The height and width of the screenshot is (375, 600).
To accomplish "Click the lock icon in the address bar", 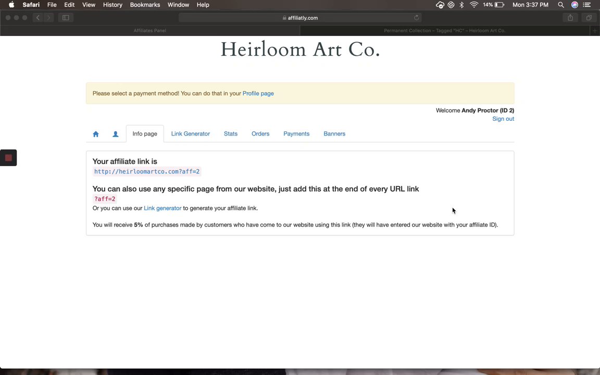I will point(284,18).
